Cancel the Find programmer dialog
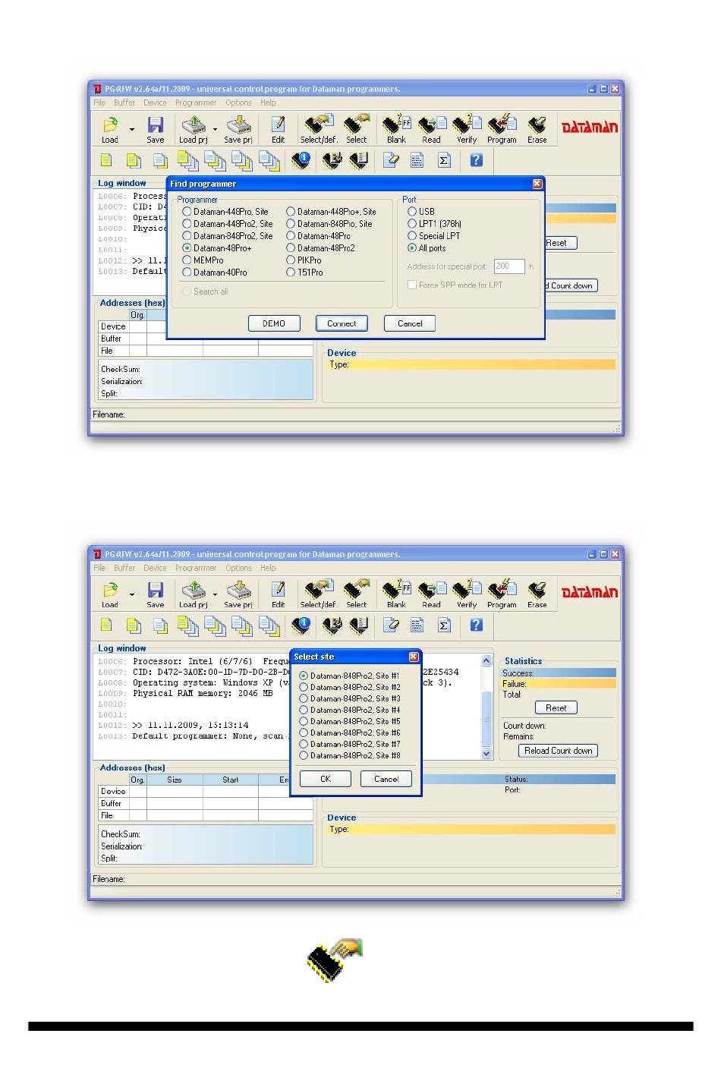Image resolution: width=721 pixels, height=1065 pixels. pyautogui.click(x=410, y=323)
